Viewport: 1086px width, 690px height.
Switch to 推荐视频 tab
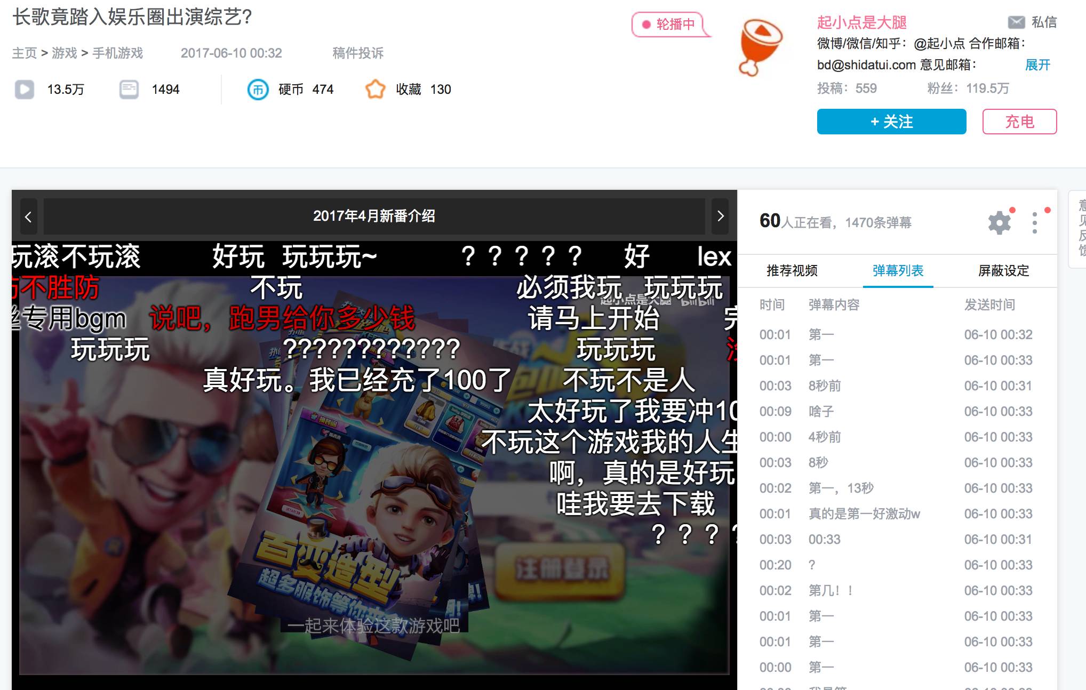[x=792, y=271]
